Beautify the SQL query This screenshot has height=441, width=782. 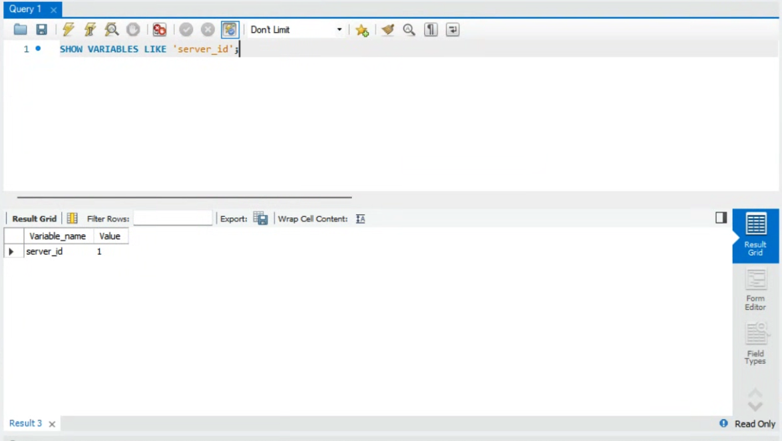pyautogui.click(x=387, y=29)
